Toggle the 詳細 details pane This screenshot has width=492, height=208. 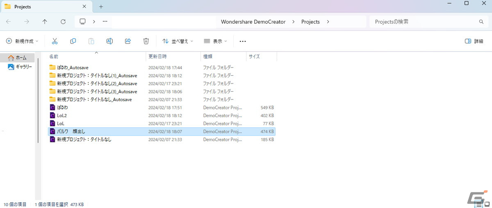pos(474,41)
